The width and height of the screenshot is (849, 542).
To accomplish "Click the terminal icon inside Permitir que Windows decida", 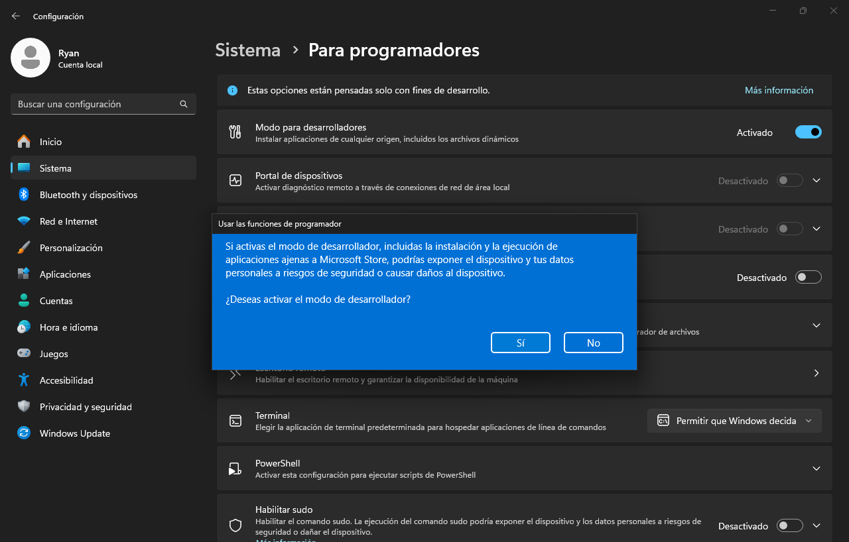I will (x=663, y=420).
